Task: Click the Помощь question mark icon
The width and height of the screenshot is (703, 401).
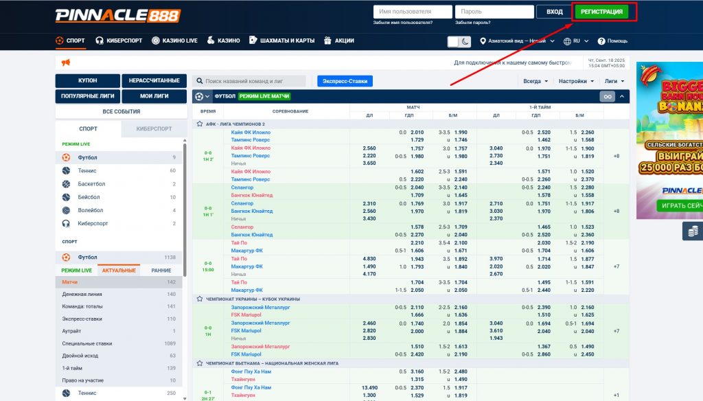Action: pyautogui.click(x=601, y=41)
